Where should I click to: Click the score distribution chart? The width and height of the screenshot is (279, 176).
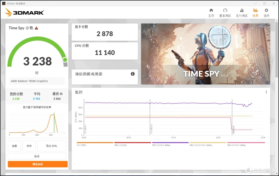point(37,124)
